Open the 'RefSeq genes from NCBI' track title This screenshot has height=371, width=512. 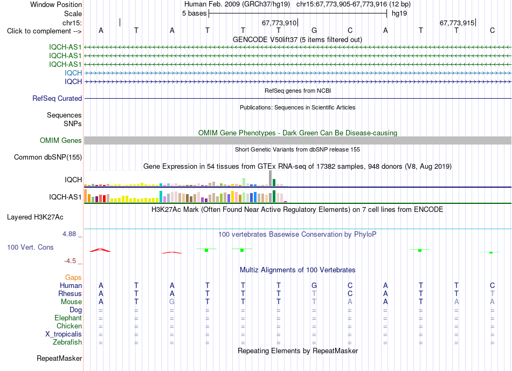click(x=297, y=91)
